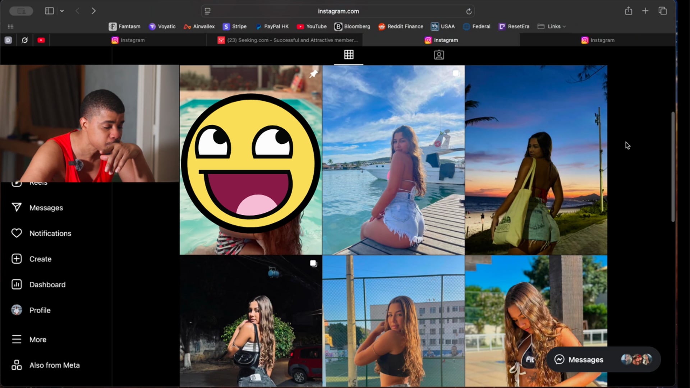
Task: Click the apps grid icon in favorites bar
Action: pyautogui.click(x=10, y=26)
